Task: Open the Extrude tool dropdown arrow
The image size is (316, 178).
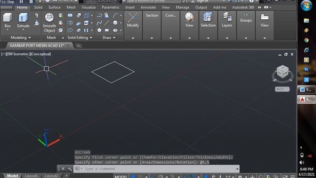Action: pyautogui.click(x=23, y=30)
